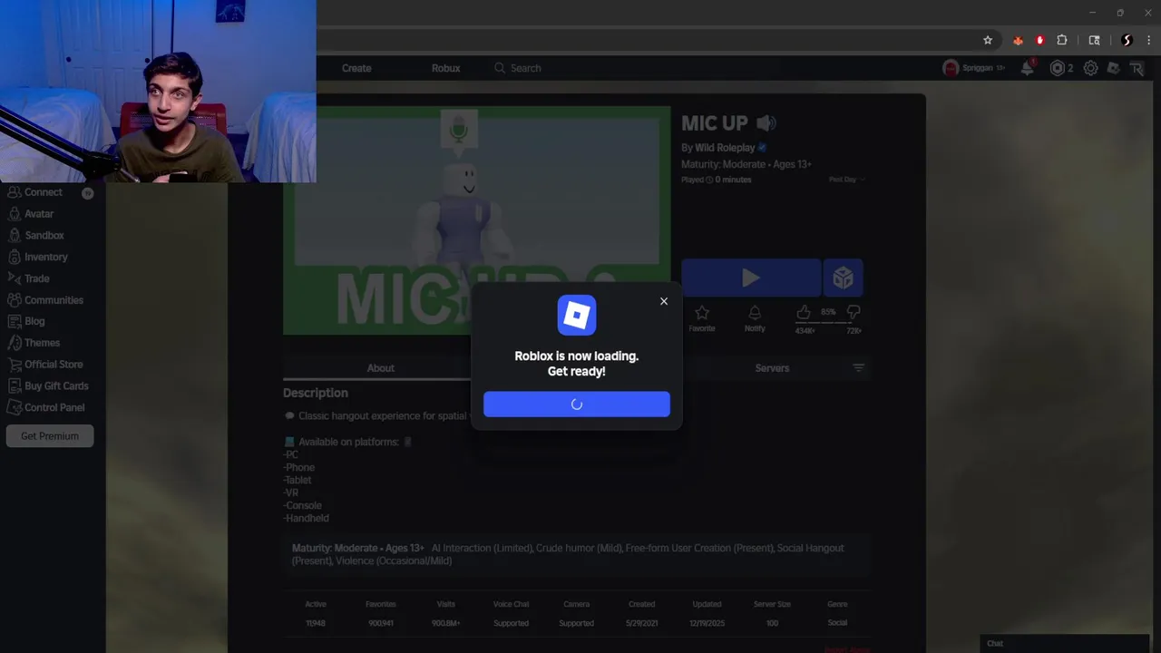Open Sandbox in the sidebar

point(44,236)
